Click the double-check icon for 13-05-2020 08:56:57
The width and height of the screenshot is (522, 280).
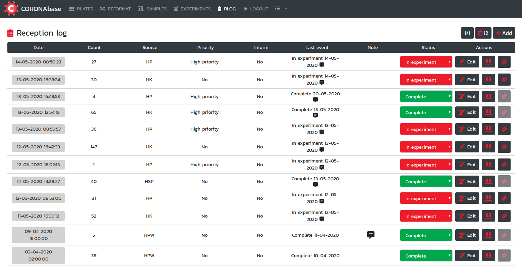504,129
